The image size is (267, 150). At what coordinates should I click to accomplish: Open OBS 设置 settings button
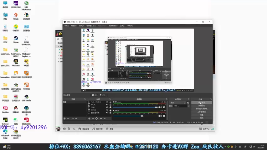tap(202, 115)
